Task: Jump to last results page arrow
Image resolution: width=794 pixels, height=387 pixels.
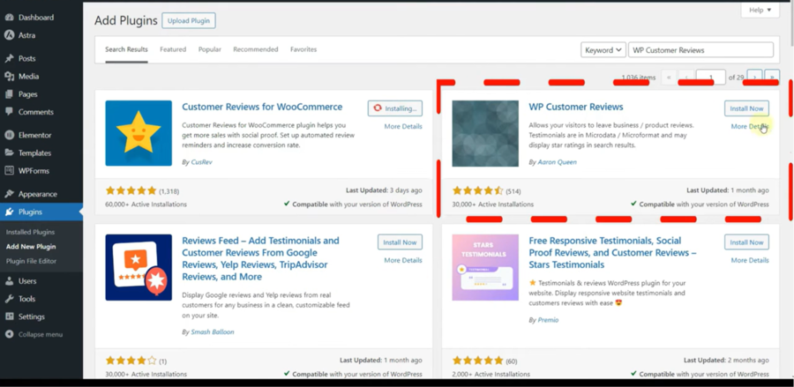Action: point(772,78)
